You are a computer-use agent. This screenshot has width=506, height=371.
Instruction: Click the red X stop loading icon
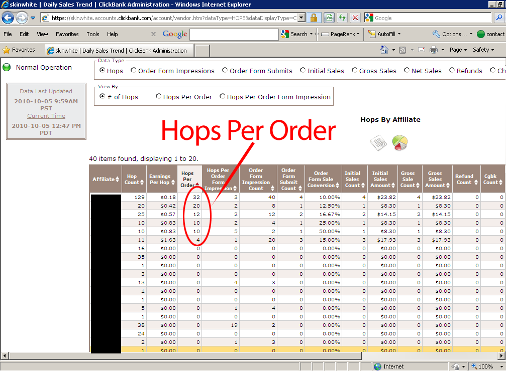pos(355,18)
